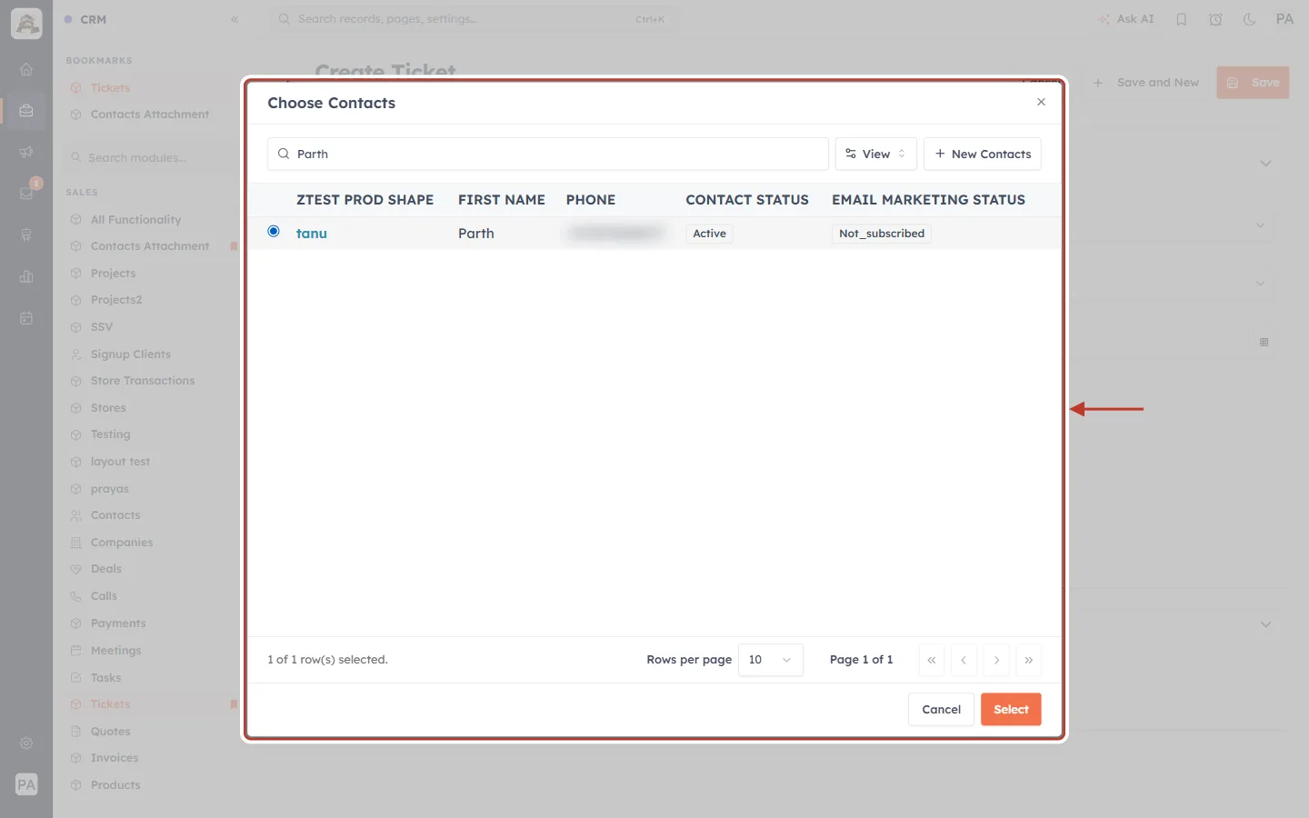Select the radio button for tanu
The height and width of the screenshot is (818, 1309).
click(x=274, y=232)
